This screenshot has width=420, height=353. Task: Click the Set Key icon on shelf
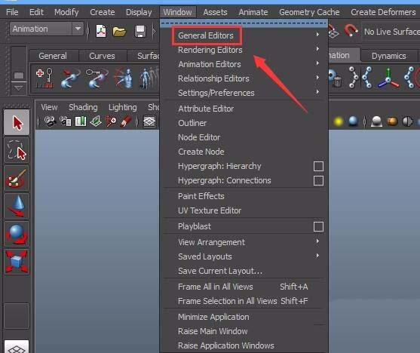click(44, 78)
